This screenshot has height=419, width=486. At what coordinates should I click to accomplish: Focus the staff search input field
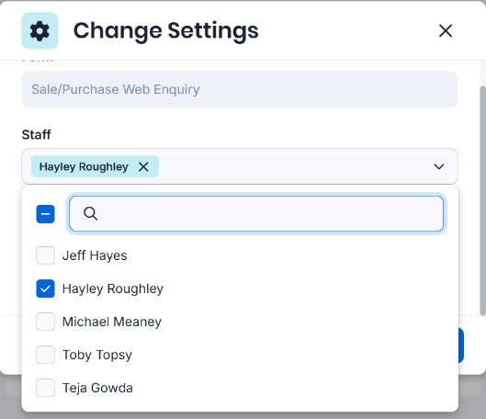click(256, 213)
